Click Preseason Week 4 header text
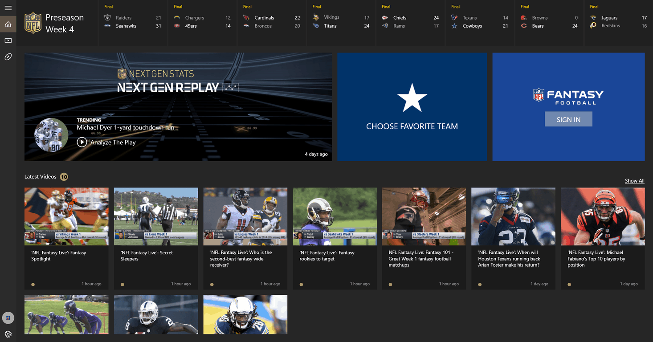 pyautogui.click(x=65, y=23)
